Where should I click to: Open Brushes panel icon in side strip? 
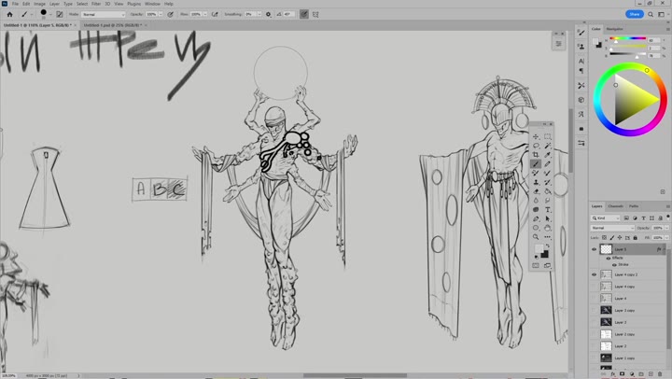tap(581, 33)
